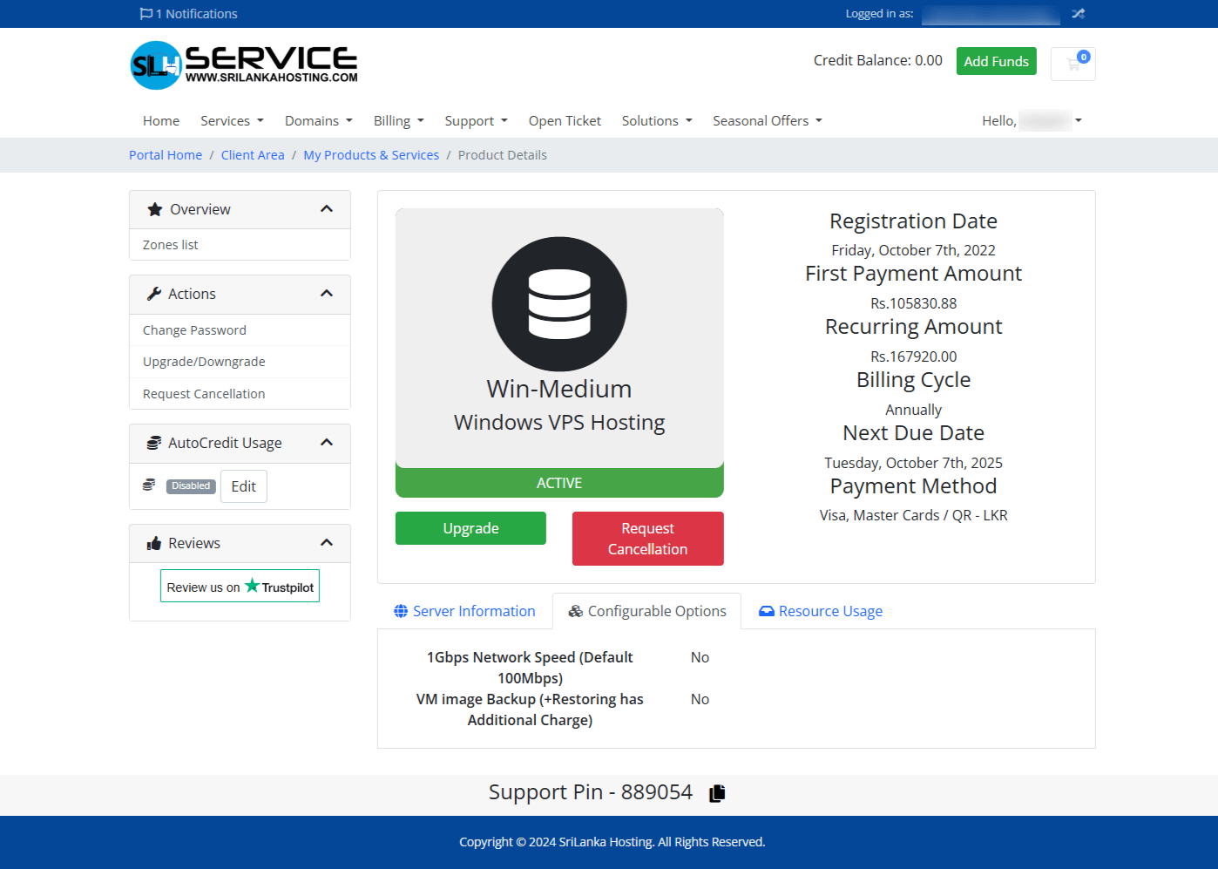Click the SLH Service logo
The image size is (1218, 869).
[x=244, y=65]
